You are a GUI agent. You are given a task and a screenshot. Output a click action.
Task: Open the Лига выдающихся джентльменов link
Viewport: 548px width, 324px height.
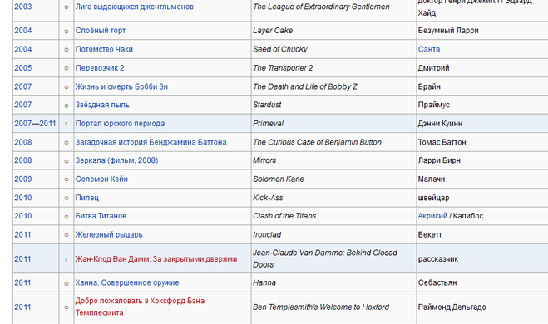(x=134, y=7)
